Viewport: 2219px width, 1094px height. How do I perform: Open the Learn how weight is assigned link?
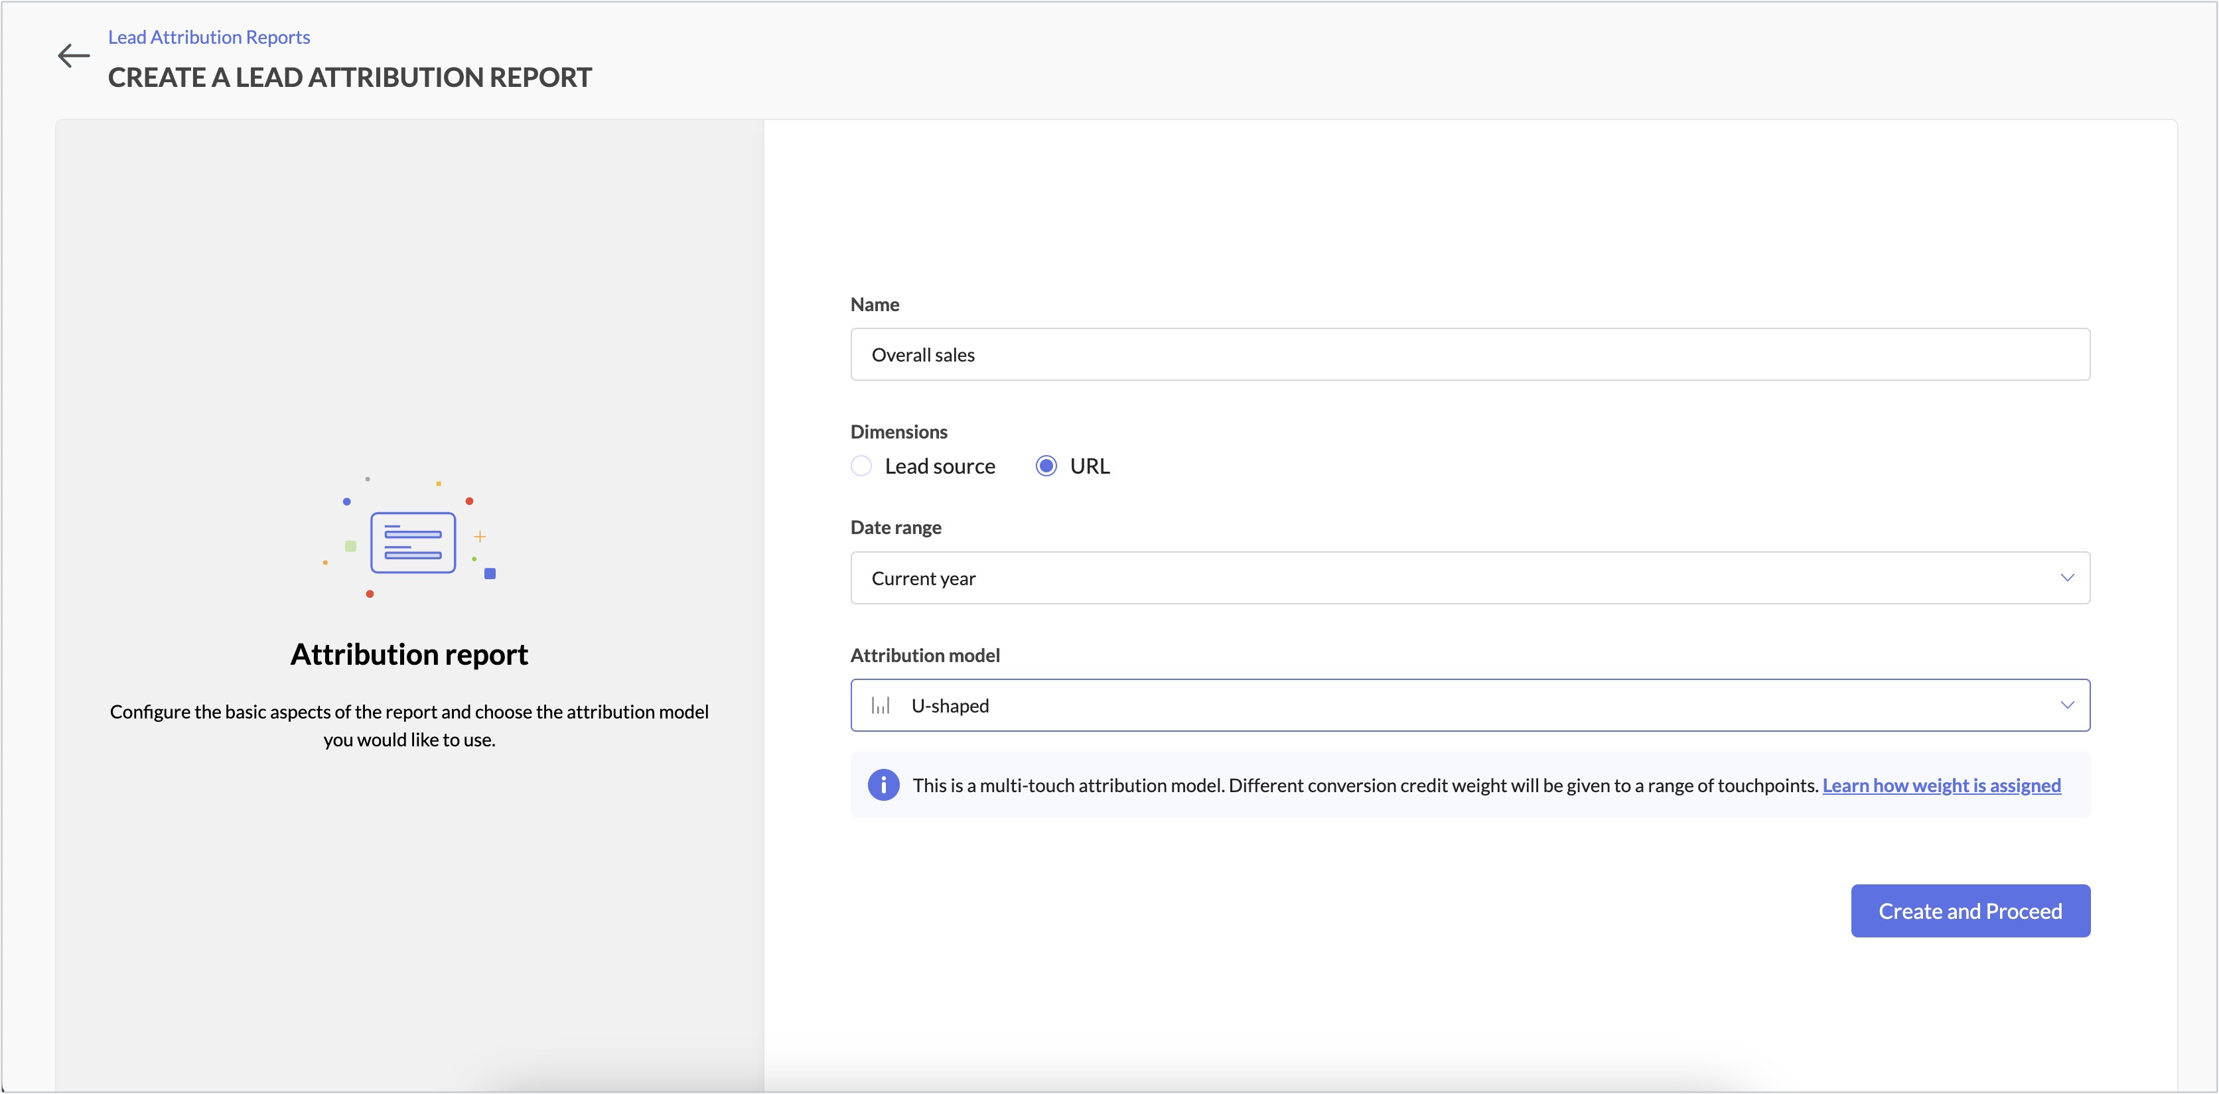(x=1942, y=786)
